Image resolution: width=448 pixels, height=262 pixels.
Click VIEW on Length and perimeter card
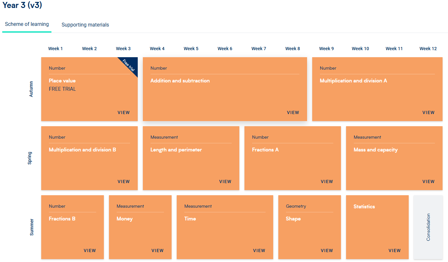pyautogui.click(x=225, y=181)
